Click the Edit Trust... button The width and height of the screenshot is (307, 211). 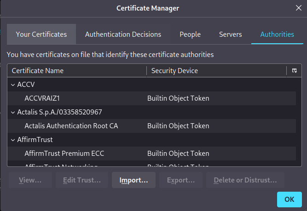pos(81,180)
